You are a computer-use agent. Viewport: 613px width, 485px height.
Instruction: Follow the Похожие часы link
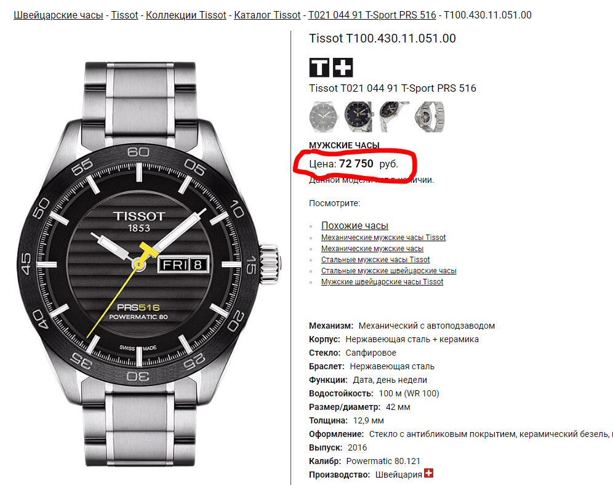coord(355,225)
